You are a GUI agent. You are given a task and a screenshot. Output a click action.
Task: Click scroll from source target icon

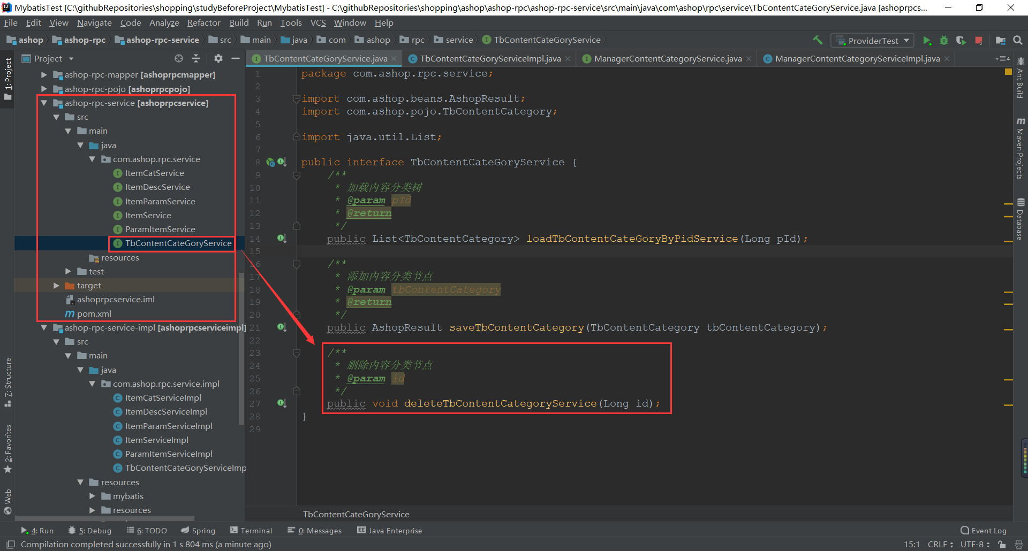tap(179, 58)
